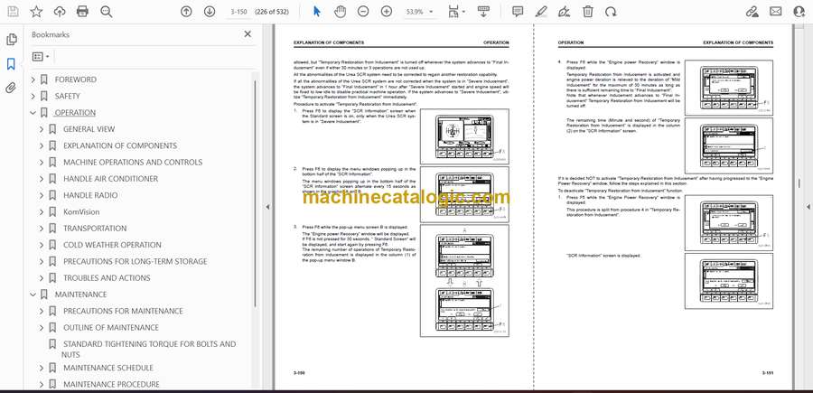Expand EXPLANATION OF COMPONENTS bookmark
The width and height of the screenshot is (813, 393).
coord(42,145)
